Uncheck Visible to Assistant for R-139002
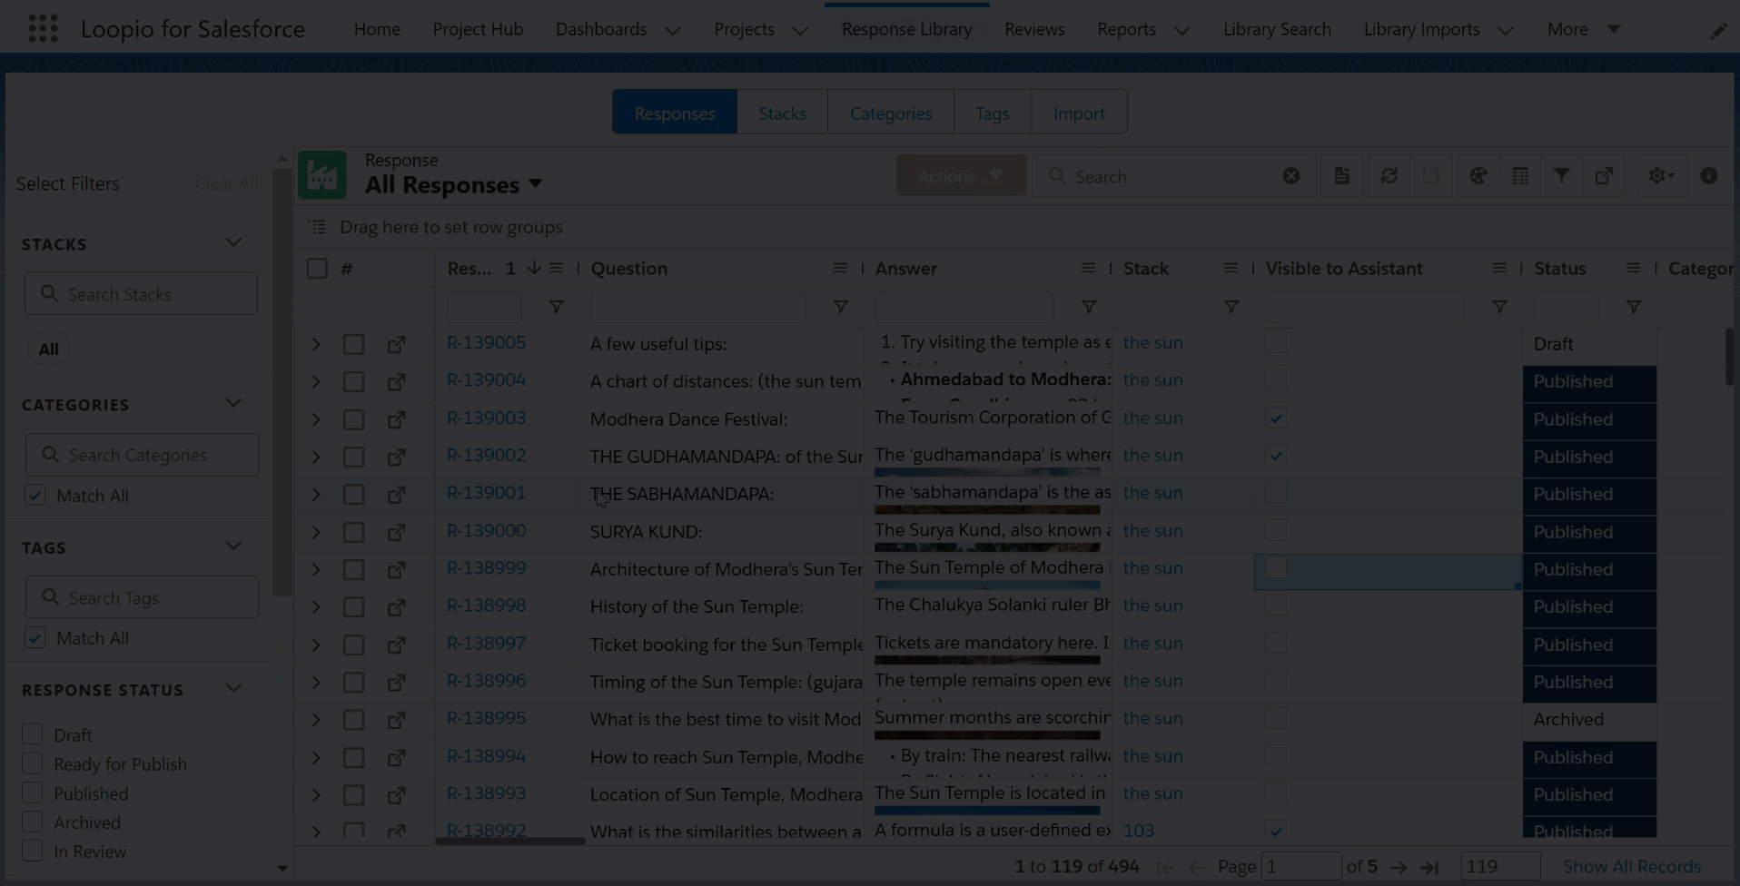 pyautogui.click(x=1276, y=456)
